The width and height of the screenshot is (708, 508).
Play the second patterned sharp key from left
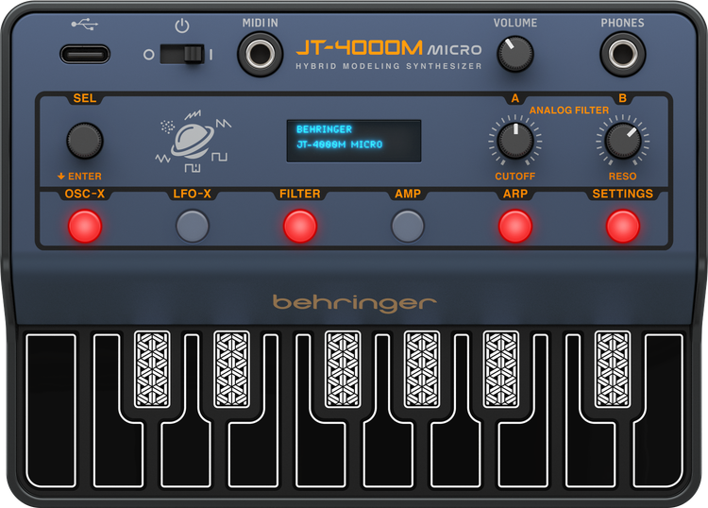click(x=231, y=369)
